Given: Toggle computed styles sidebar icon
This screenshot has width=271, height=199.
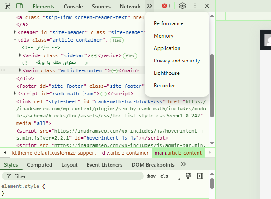Looking at the screenshot, I should tap(200, 176).
